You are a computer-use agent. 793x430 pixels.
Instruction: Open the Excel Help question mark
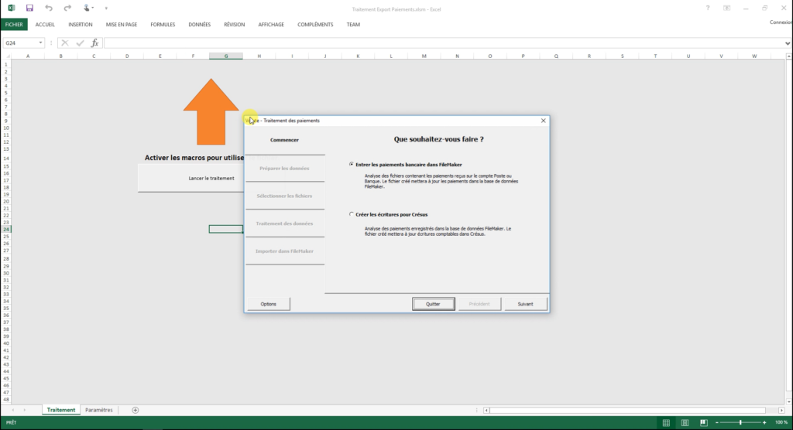[x=708, y=8]
